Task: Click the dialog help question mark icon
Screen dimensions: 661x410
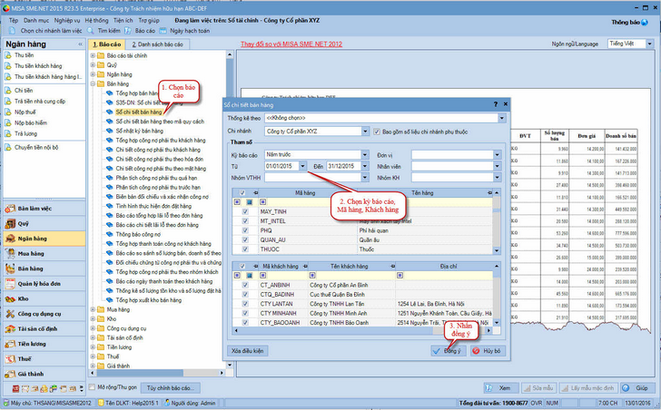Action: click(496, 104)
